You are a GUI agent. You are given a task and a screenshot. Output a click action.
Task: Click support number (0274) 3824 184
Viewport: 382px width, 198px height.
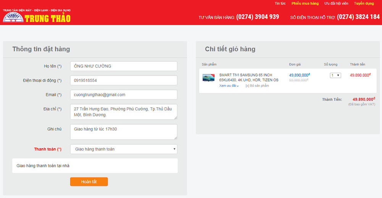[x=358, y=17]
